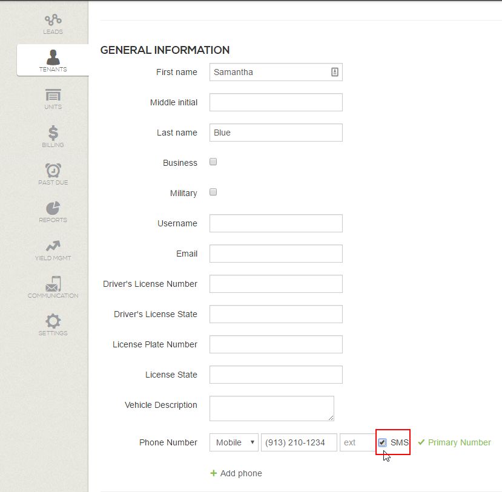
Task: Focus the Vehicle Description text area
Action: [271, 408]
